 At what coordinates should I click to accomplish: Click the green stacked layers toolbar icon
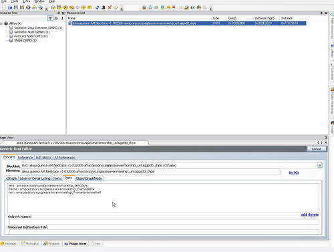coord(162,7)
